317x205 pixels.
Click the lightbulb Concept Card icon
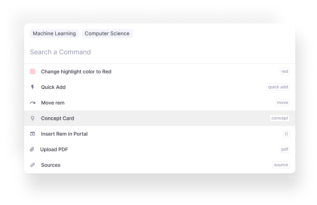point(32,118)
